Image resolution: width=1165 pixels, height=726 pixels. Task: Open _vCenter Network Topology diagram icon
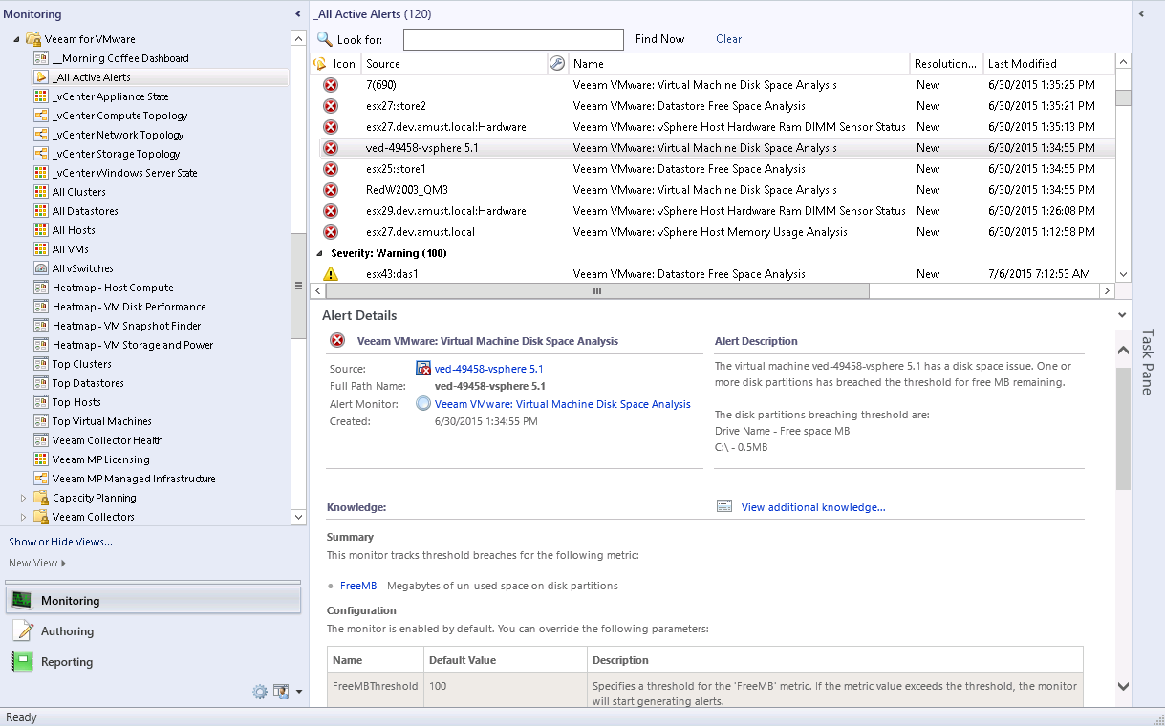point(41,135)
